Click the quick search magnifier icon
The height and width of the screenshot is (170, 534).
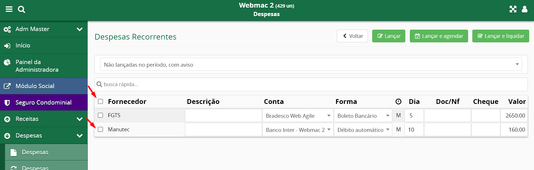99,84
